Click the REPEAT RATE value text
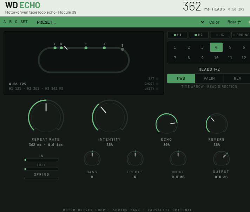Image resolution: width=250 pixels, height=212 pixels. click(46, 145)
